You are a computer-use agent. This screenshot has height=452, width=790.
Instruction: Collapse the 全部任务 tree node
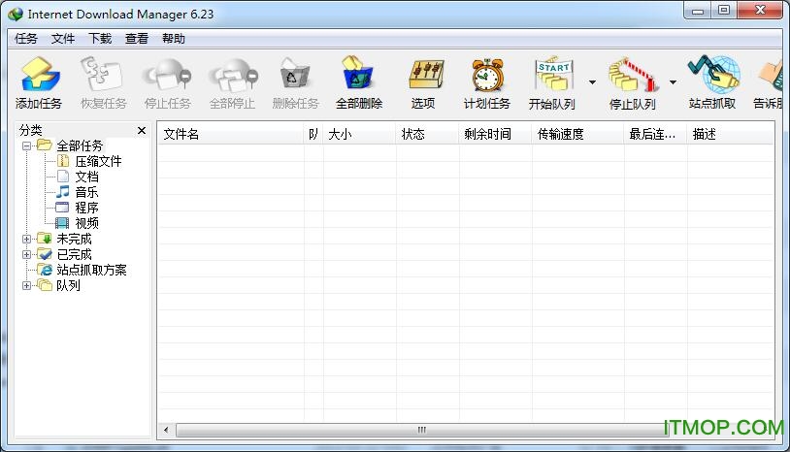[27, 145]
